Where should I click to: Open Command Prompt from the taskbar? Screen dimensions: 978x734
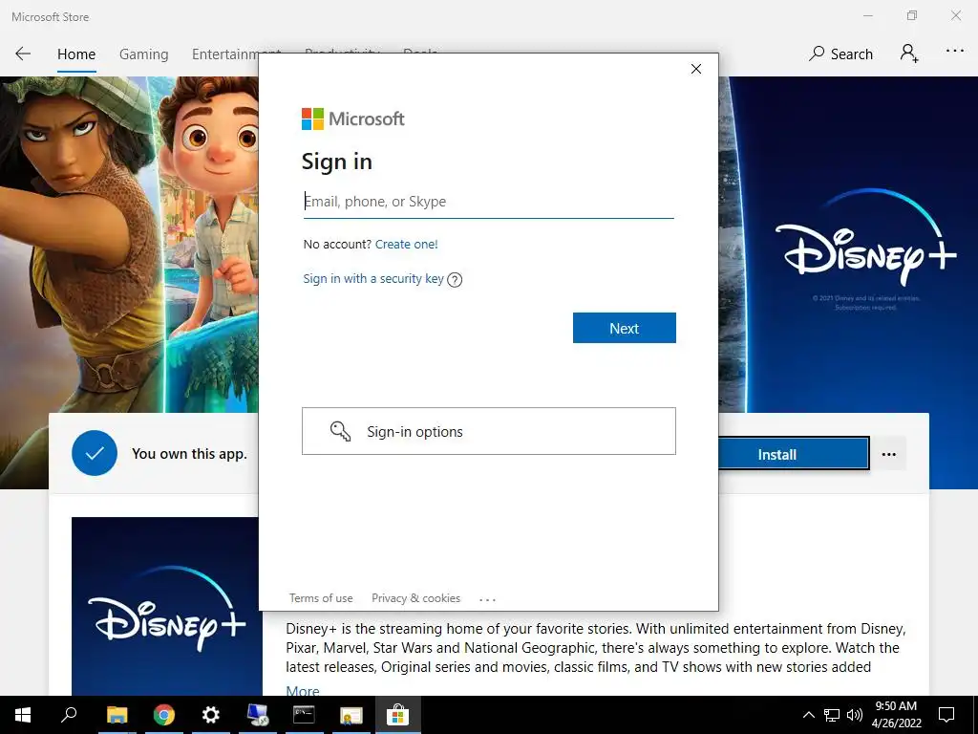[305, 715]
